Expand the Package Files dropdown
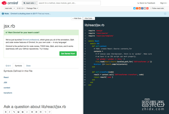The width and height of the screenshot is (169, 114). pyautogui.click(x=32, y=8)
